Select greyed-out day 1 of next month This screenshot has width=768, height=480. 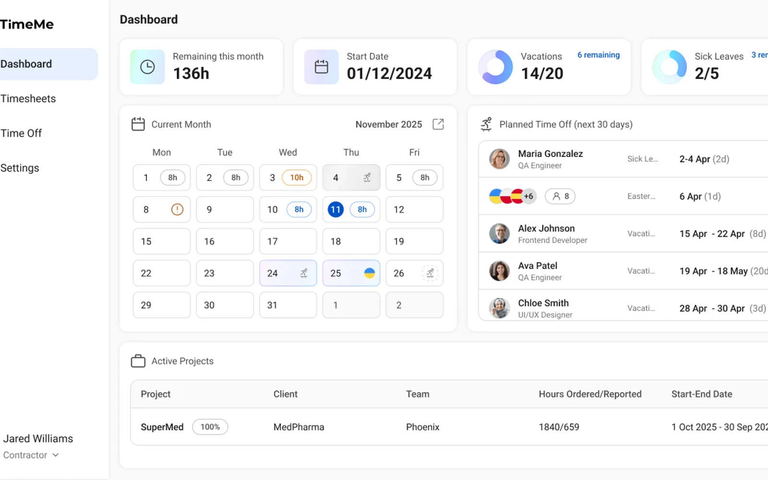[351, 305]
